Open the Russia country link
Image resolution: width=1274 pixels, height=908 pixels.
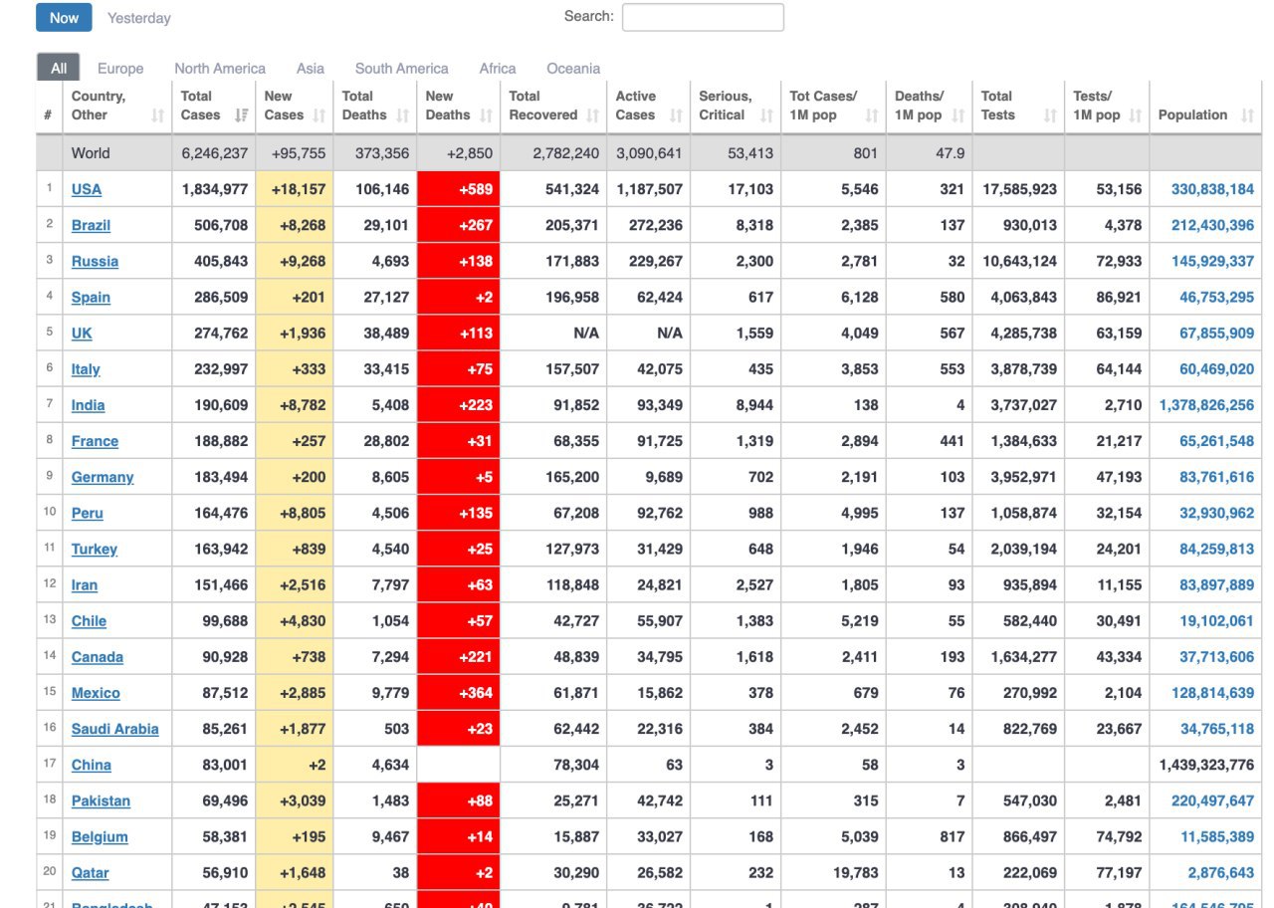[x=95, y=261]
